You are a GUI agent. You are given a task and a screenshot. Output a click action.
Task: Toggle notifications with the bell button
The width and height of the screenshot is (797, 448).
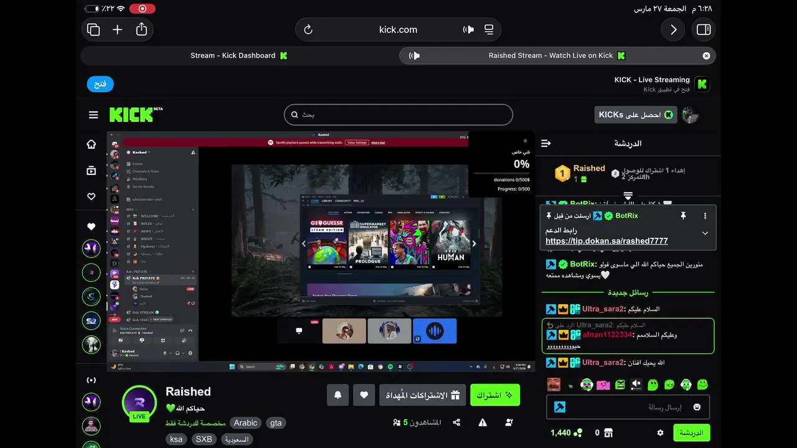pyautogui.click(x=337, y=395)
